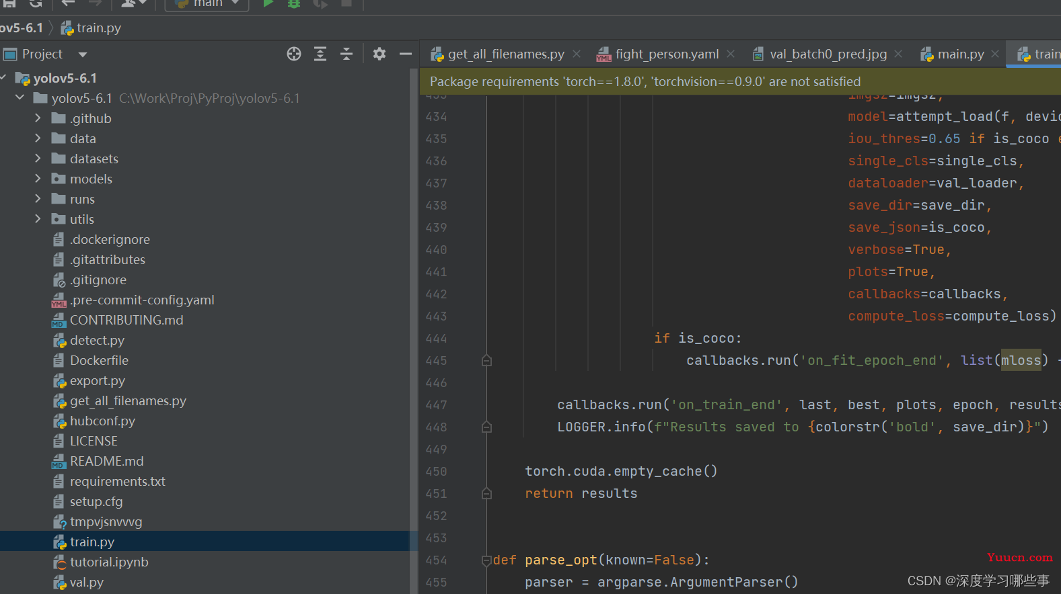The image size is (1061, 594).
Task: Open the main run configuration dropdown
Action: 207,4
